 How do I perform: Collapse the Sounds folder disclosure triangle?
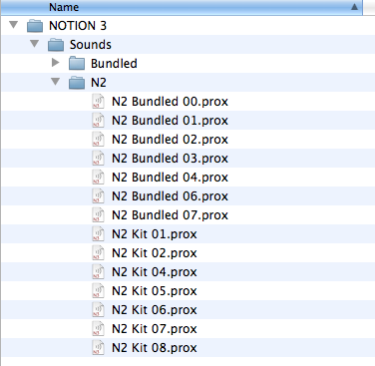click(35, 44)
